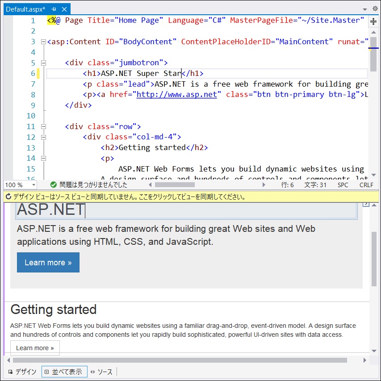Image resolution: width=381 pixels, height=381 pixels.
Task: Click the small arrow glyph at design pane corner
Action: pyautogui.click(x=366, y=204)
